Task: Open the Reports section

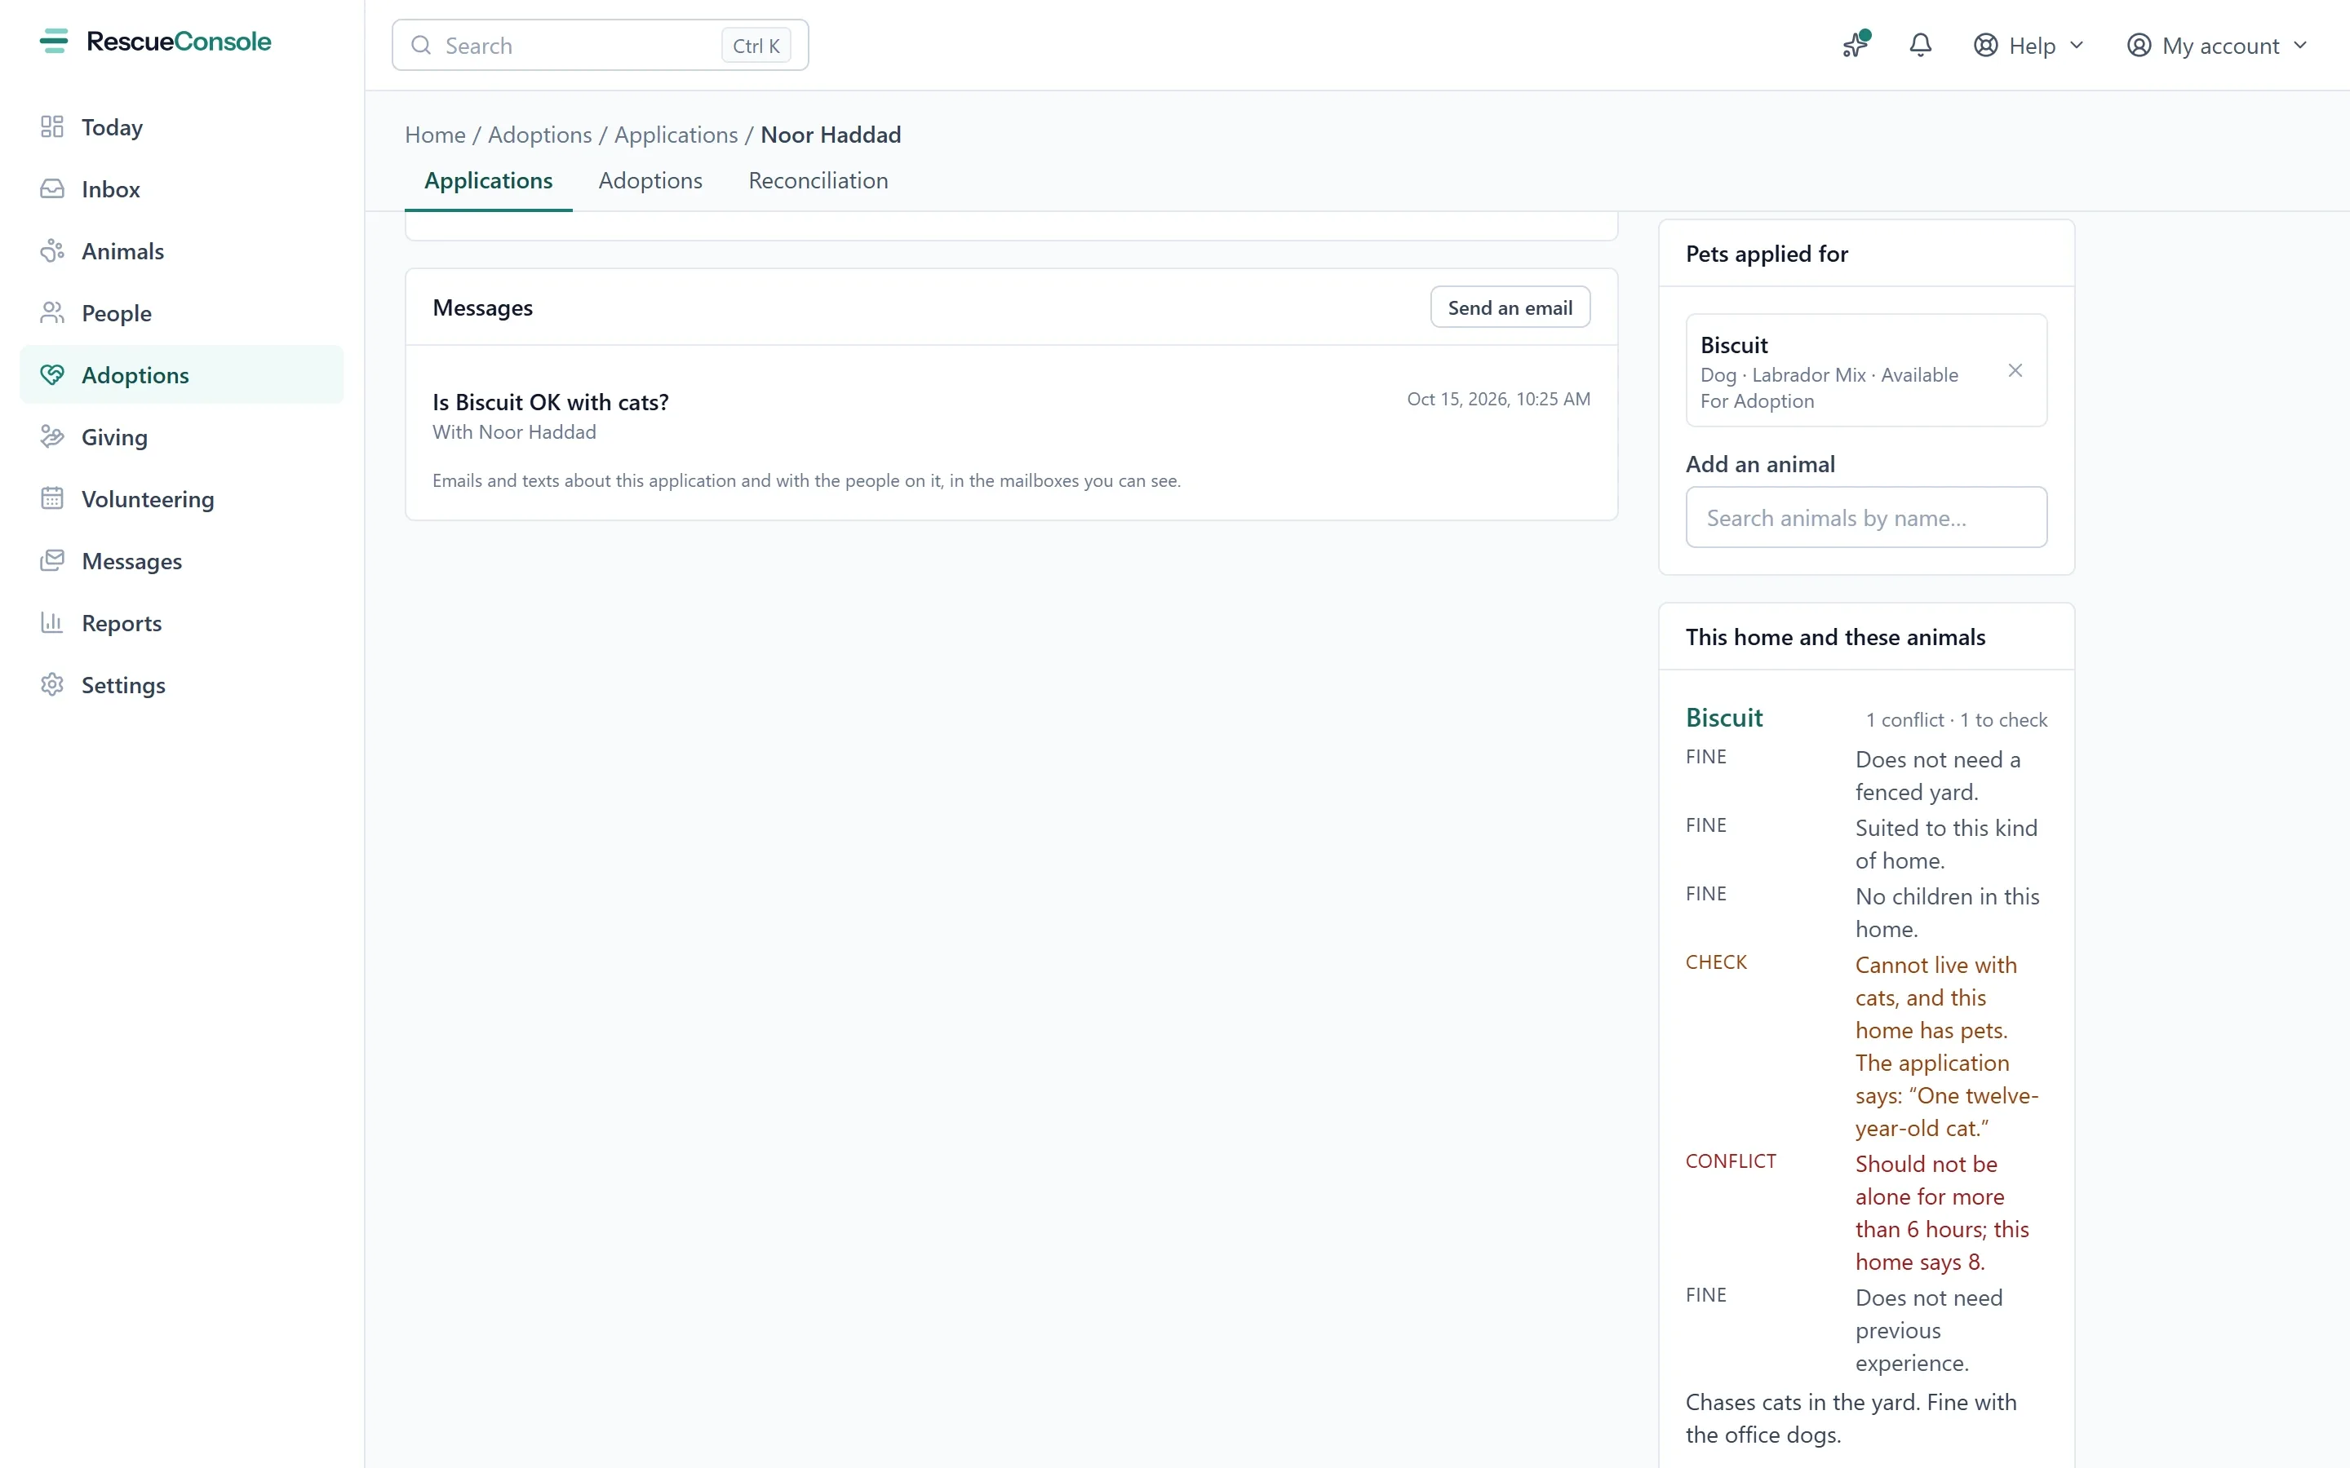Action: 182,623
